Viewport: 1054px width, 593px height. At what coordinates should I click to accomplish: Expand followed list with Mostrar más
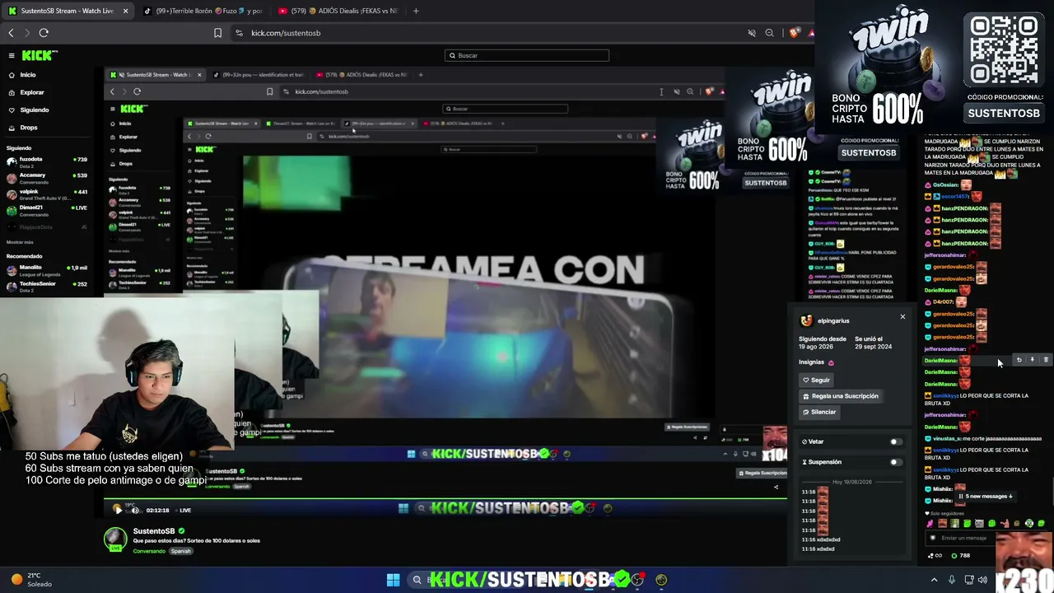coord(20,242)
